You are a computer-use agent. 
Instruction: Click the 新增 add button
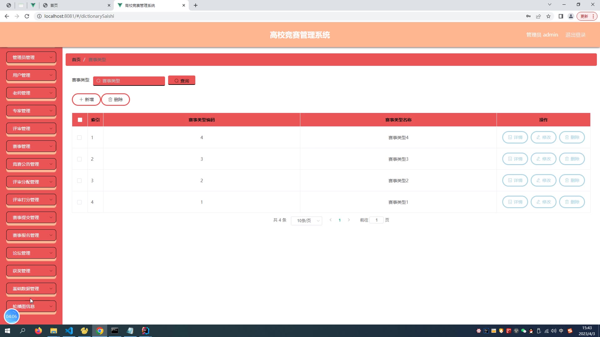coord(86,100)
